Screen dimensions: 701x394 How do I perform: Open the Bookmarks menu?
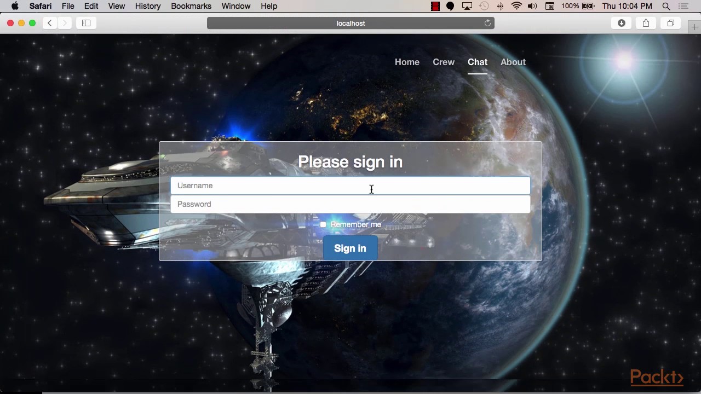tap(191, 6)
